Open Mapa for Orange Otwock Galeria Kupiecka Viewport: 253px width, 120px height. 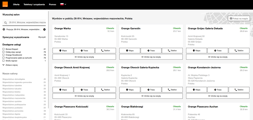click(x=130, y=90)
